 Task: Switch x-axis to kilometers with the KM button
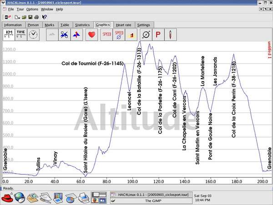[x=9, y=34]
